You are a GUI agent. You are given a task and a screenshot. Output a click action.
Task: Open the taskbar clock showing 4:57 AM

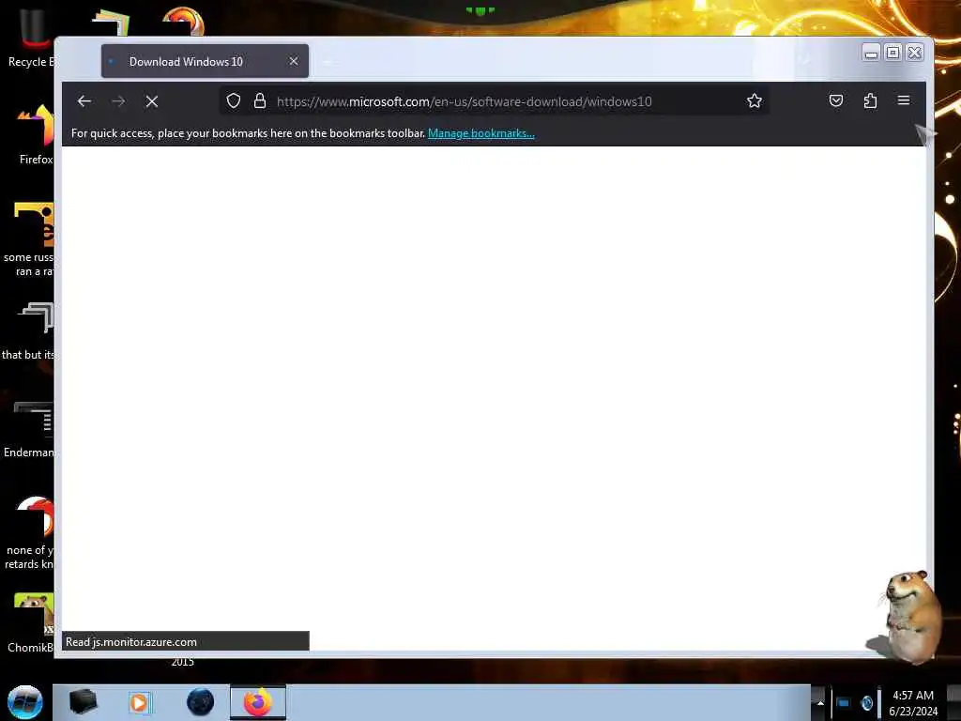point(913,703)
